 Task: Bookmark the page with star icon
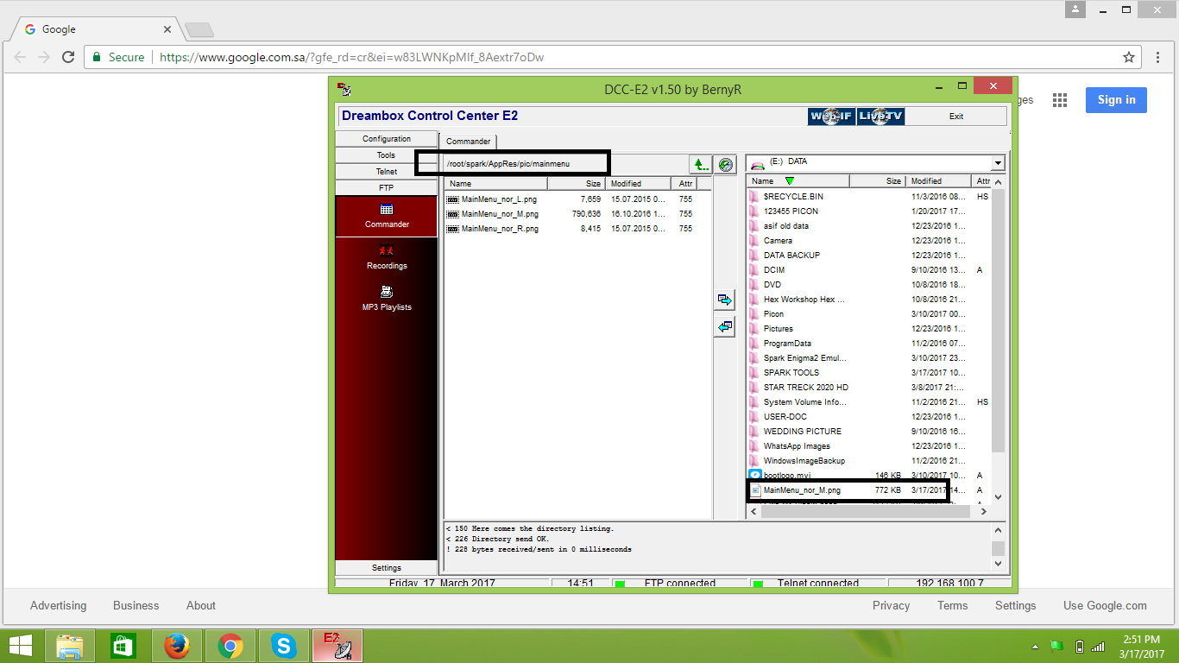coord(1128,57)
